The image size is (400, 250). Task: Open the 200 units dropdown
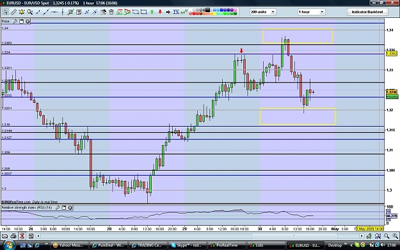coord(263,12)
